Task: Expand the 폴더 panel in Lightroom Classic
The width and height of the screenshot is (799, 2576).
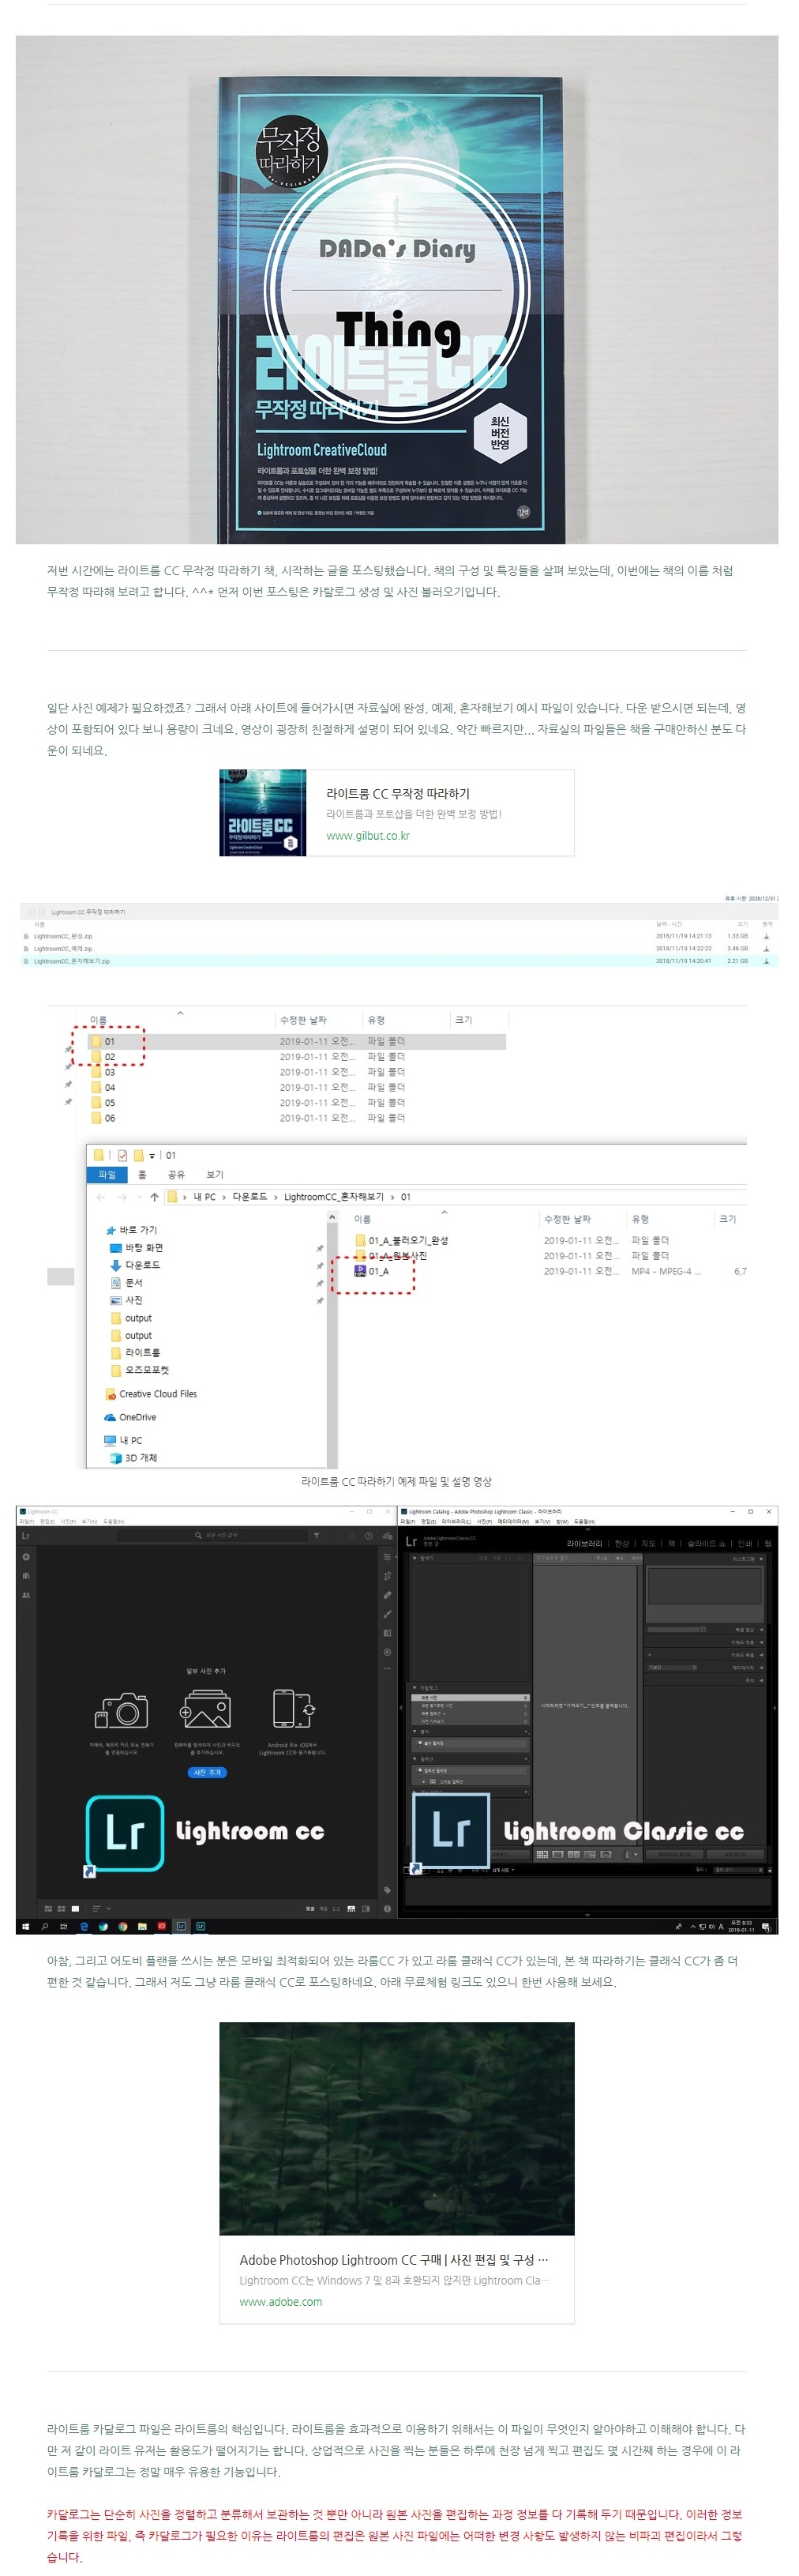Action: click(416, 1732)
